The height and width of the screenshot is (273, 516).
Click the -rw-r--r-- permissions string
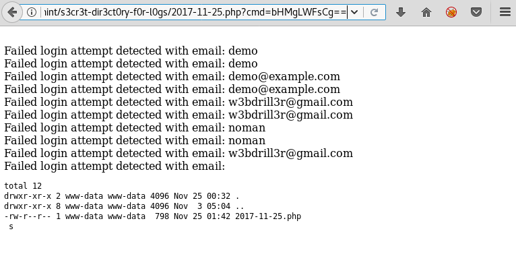(x=28, y=216)
